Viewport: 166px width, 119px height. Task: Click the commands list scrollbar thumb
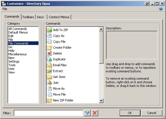pyautogui.click(x=101, y=47)
